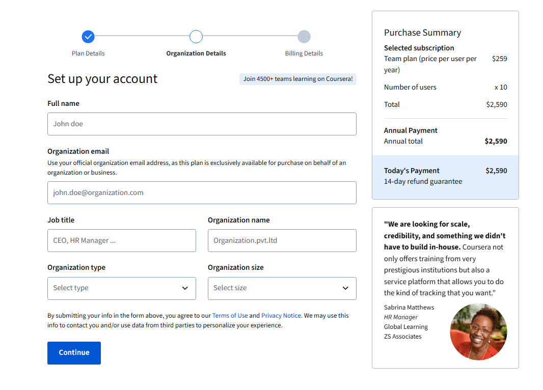Click the Organization type chevron arrow
The image size is (543, 390).
pyautogui.click(x=185, y=288)
